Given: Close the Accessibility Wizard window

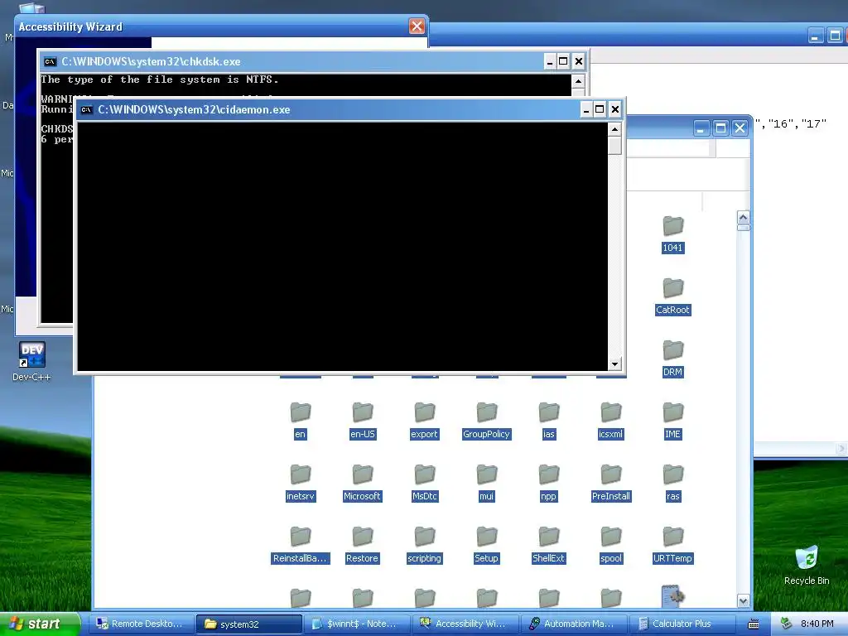Looking at the screenshot, I should click(x=417, y=26).
